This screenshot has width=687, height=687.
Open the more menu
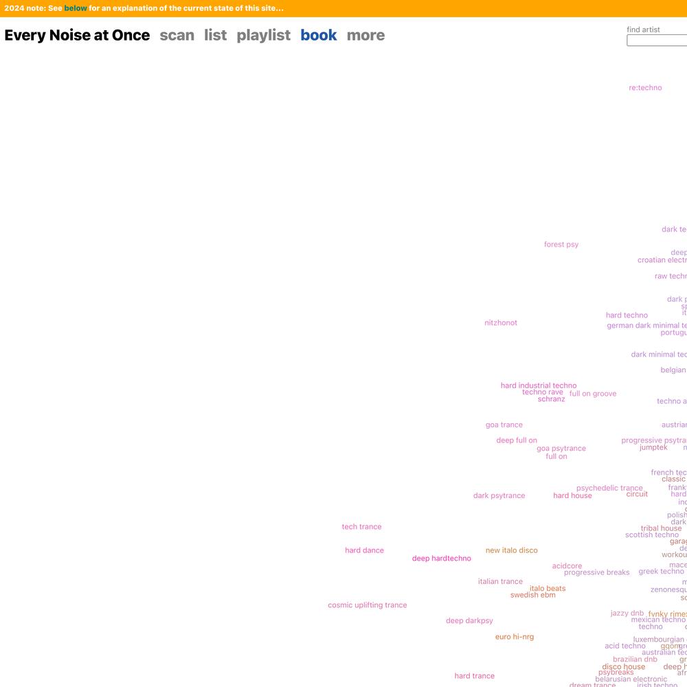point(366,35)
